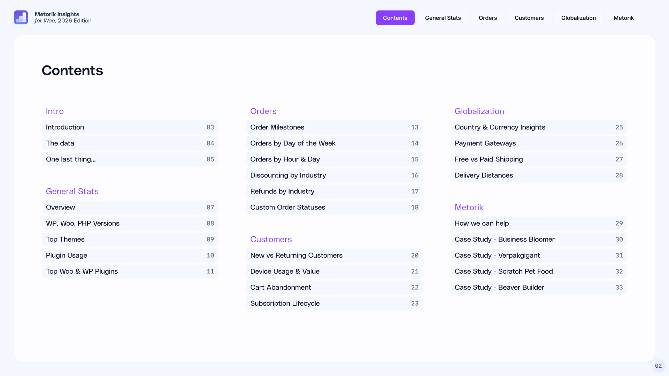Image resolution: width=669 pixels, height=376 pixels.
Task: Open the Cart Abandonment contents entry
Action: 334,287
